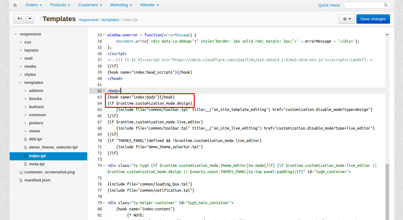Expand the buttons folder arrow
Viewport: 403px width, 220px height.
tap(25, 107)
